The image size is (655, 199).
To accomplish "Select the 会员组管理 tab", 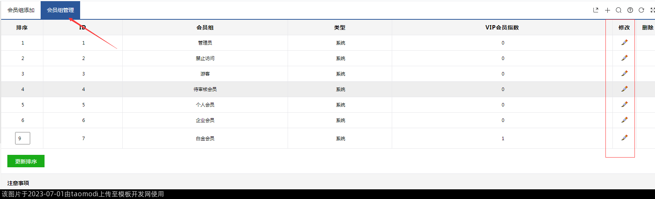I will pos(60,10).
